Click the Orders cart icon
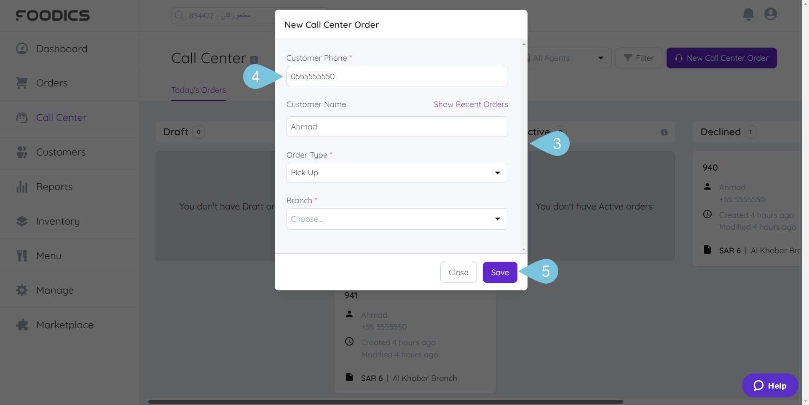The height and width of the screenshot is (405, 809). (x=22, y=83)
